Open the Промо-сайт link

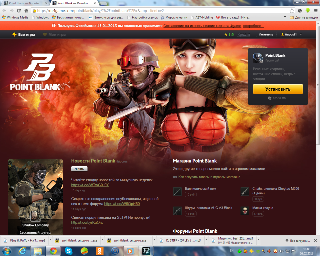pyautogui.click(x=273, y=60)
